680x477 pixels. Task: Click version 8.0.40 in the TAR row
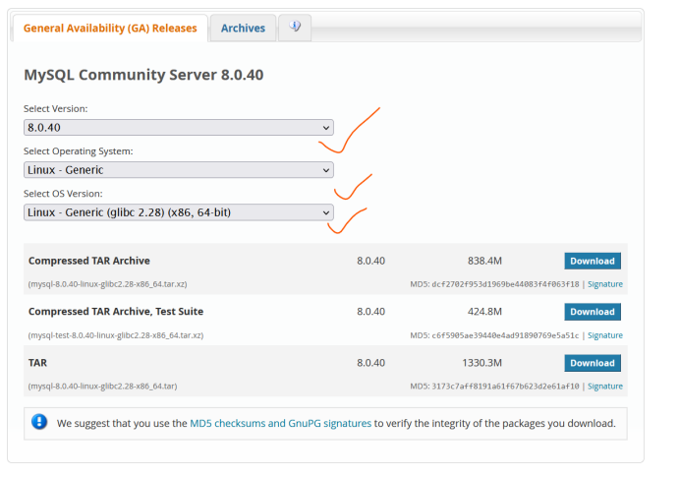point(370,363)
